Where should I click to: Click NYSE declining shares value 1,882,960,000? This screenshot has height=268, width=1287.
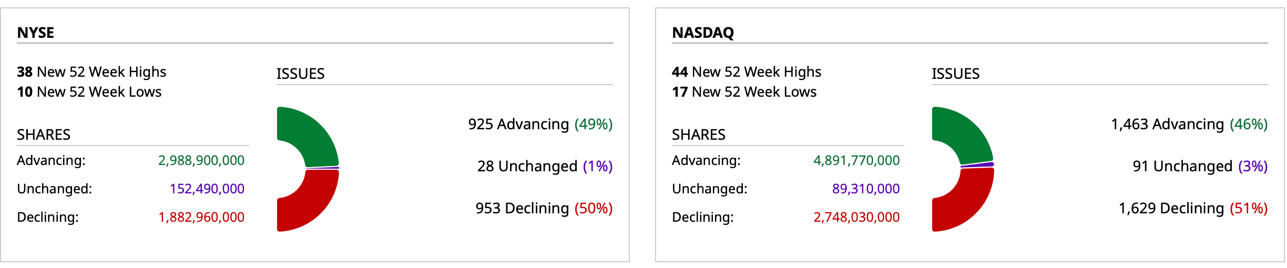[x=201, y=217]
